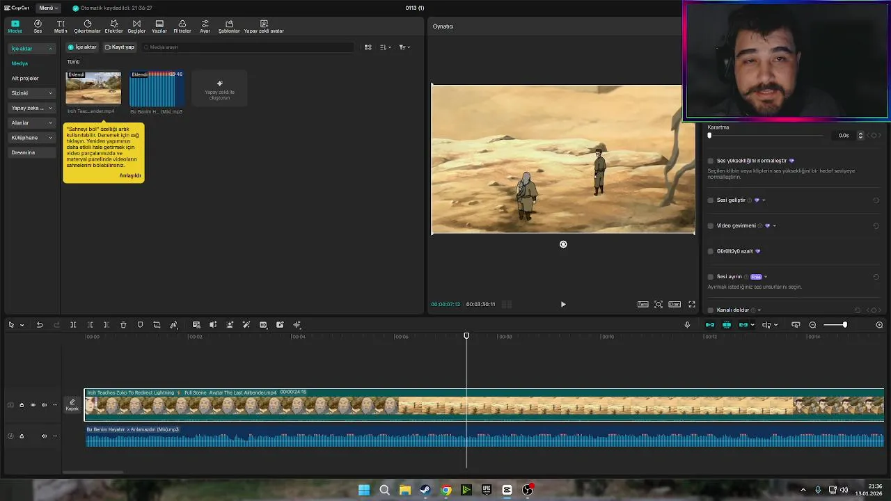Check the Kanalı doldur checkbox

(x=711, y=310)
